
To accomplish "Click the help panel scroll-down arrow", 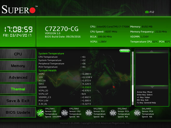I will 152,87.
